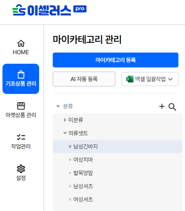This screenshot has height=211, width=185.
Task: Select the 여성치마 category
Action: [x=117, y=160]
